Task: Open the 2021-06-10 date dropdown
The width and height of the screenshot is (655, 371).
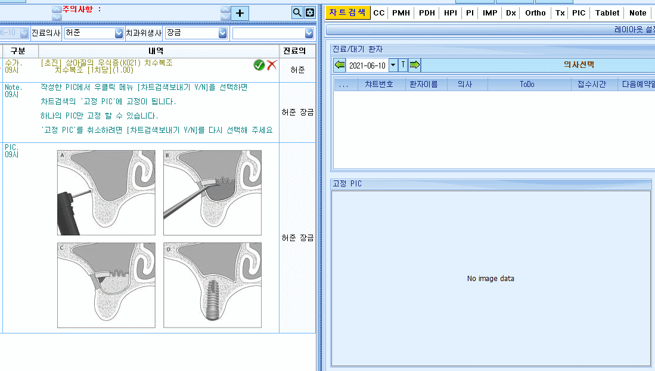Action: coord(393,65)
